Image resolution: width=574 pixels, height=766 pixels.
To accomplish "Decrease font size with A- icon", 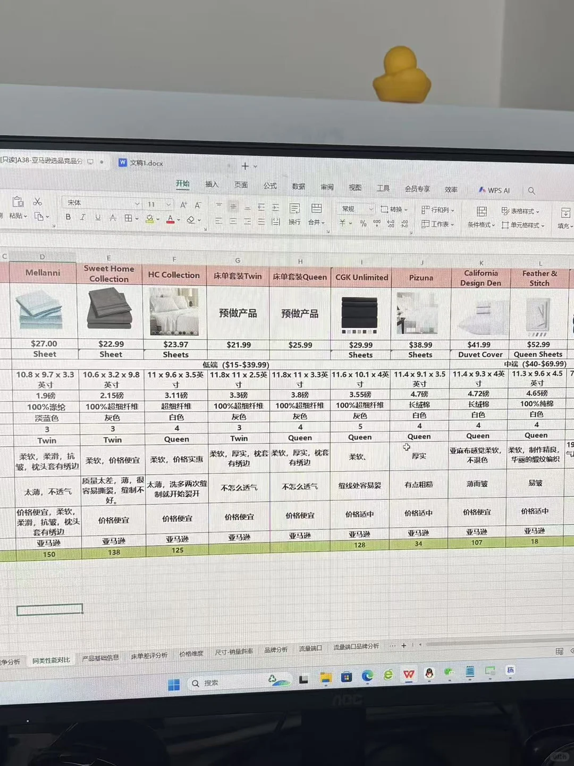I will [198, 205].
